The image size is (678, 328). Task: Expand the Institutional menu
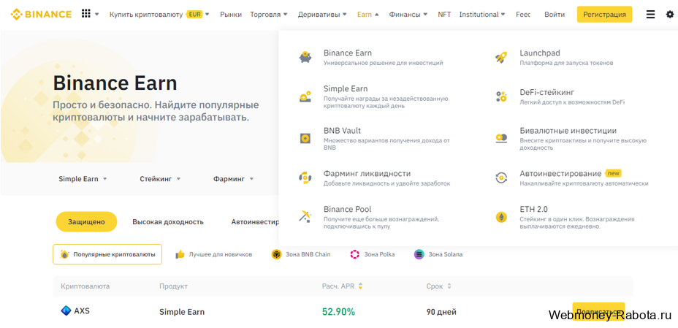(x=482, y=15)
